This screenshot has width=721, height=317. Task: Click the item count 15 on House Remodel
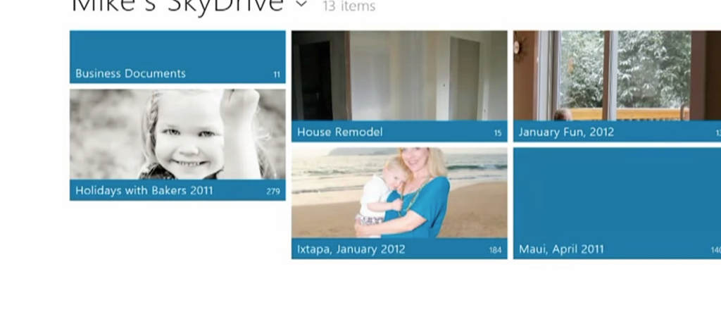498,133
